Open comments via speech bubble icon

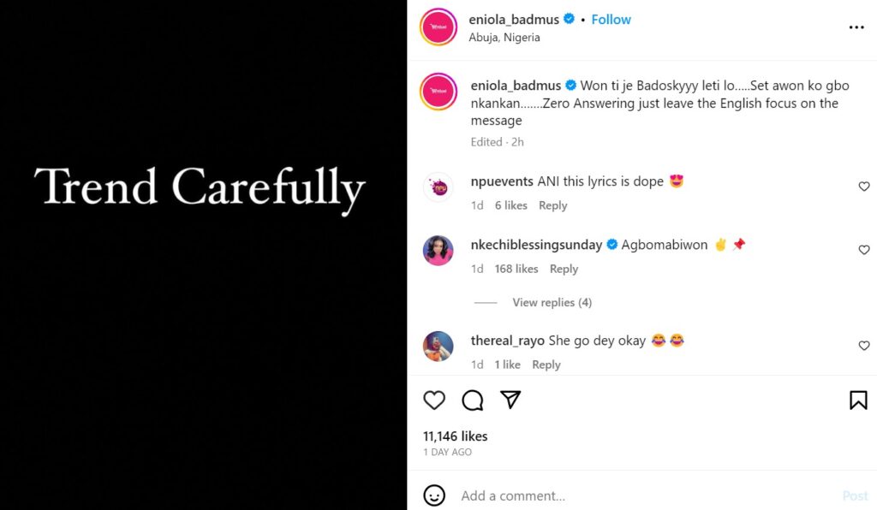(x=473, y=400)
